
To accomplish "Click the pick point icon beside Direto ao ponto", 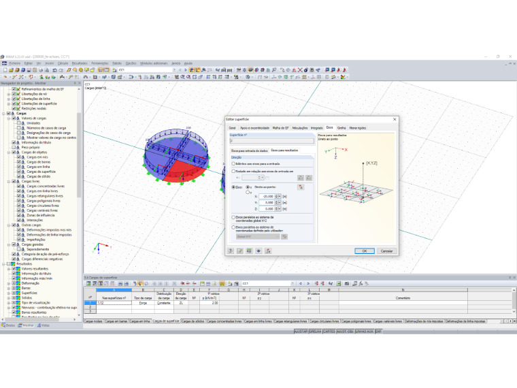I will 301,187.
